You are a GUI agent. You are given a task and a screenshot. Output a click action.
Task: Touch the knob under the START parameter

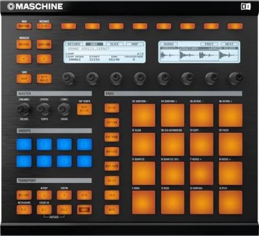click(x=93, y=78)
